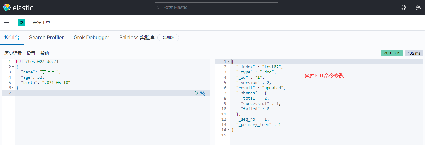Open the hamburger navigation menu
The image size is (425, 145).
7,23
